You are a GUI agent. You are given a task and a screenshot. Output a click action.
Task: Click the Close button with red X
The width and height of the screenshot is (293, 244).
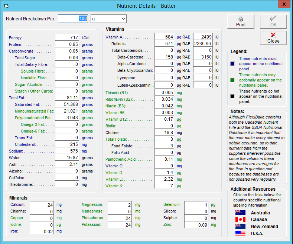(273, 38)
